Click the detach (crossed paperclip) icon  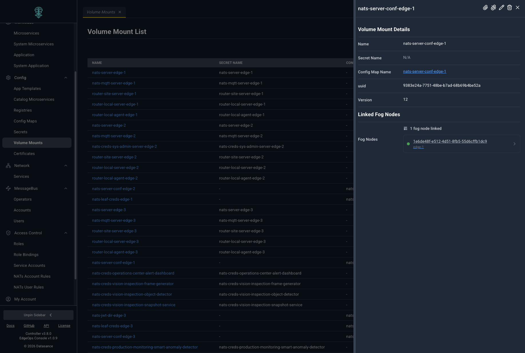click(x=493, y=8)
